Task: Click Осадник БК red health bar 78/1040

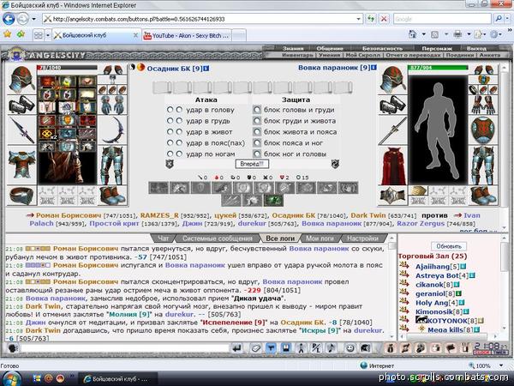Action: 67,68
